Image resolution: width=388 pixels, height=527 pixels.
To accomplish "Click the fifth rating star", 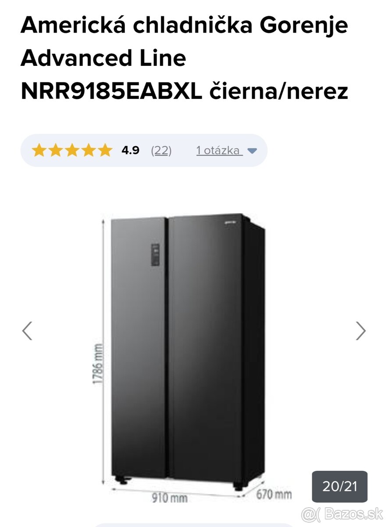I will tap(105, 150).
